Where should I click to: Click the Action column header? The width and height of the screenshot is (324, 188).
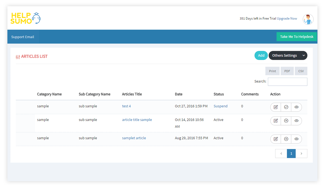tap(275, 94)
